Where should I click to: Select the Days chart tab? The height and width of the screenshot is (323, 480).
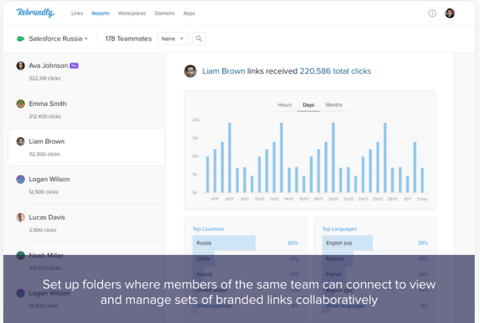point(308,105)
